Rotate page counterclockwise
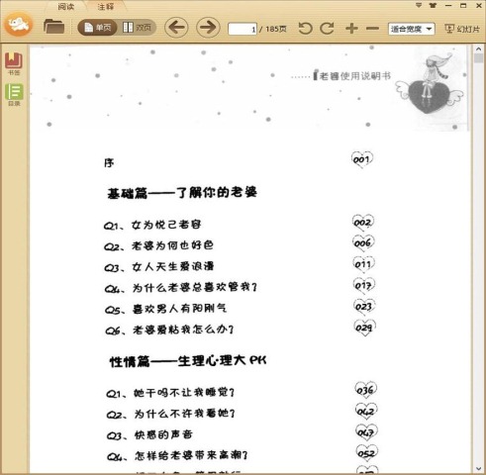The width and height of the screenshot is (486, 475). coord(306,29)
